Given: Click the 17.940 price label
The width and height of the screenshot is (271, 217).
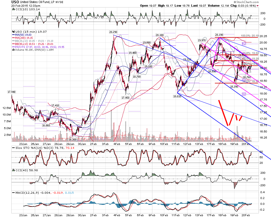Looking at the screenshot, I should click(x=12, y=92).
